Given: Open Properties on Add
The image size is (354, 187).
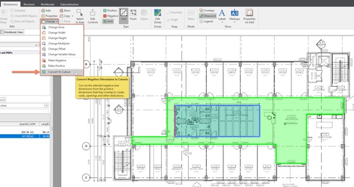Looking at the screenshot, I should pos(249,16).
